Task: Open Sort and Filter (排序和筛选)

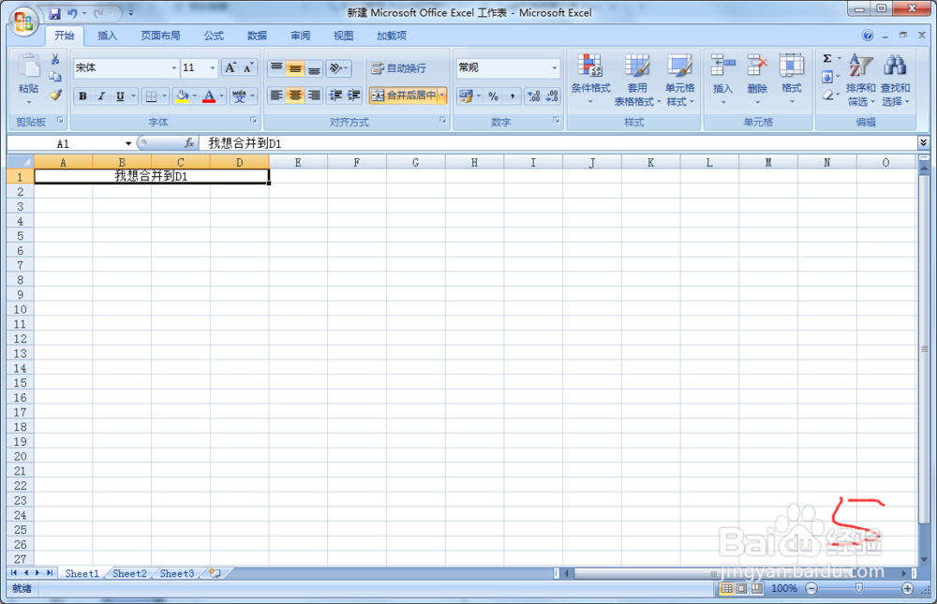Action: pyautogui.click(x=860, y=80)
